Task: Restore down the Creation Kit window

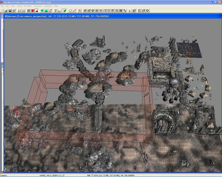Action: (x=216, y=2)
